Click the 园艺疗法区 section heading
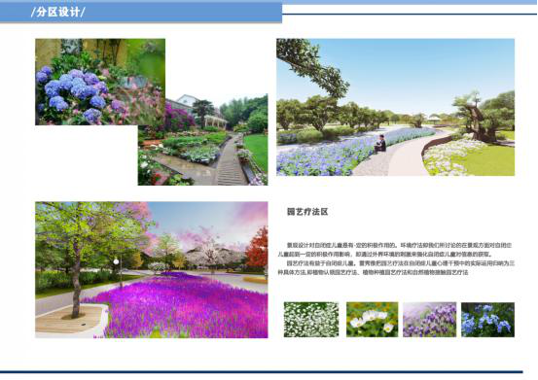 [x=307, y=212]
